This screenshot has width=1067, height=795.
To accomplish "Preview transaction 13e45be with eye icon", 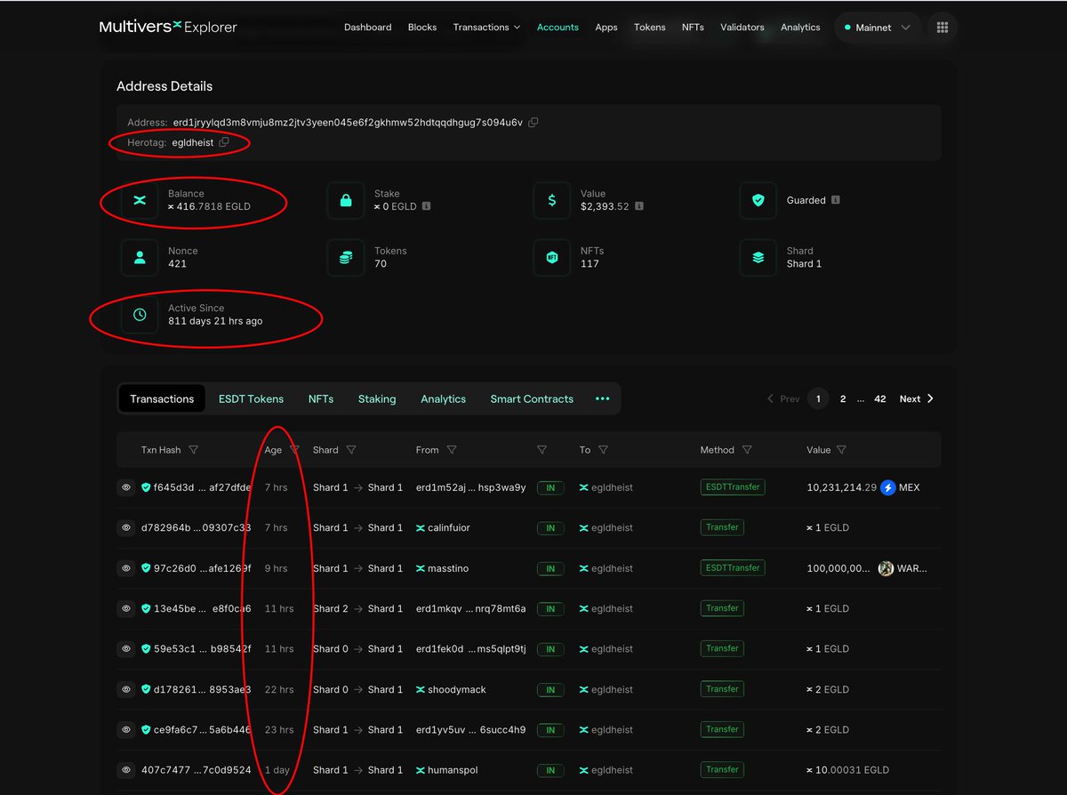I will coord(126,608).
